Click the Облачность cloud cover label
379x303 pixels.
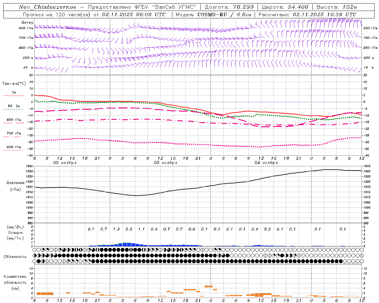click(x=15, y=257)
